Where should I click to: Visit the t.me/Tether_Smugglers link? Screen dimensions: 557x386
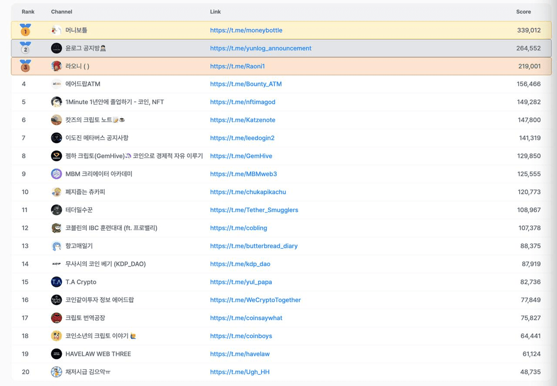click(x=254, y=210)
